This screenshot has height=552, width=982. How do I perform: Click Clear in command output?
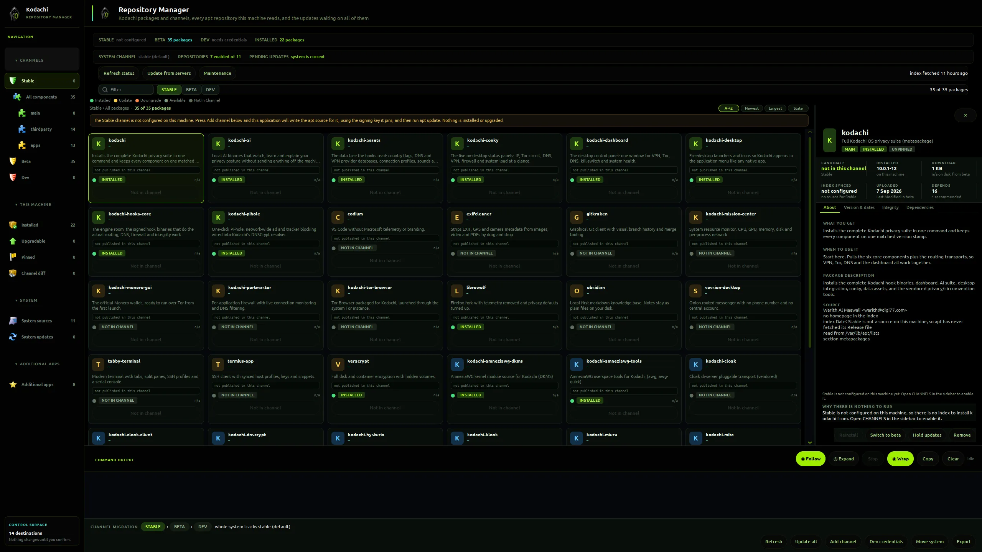953,459
